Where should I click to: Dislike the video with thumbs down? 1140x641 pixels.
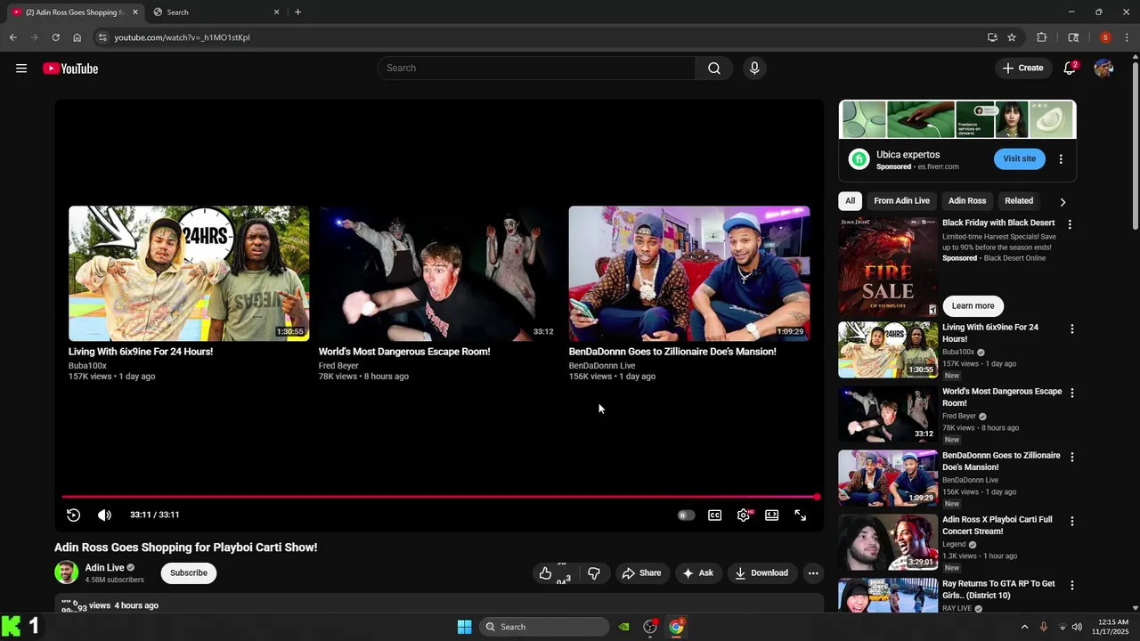[x=594, y=573]
